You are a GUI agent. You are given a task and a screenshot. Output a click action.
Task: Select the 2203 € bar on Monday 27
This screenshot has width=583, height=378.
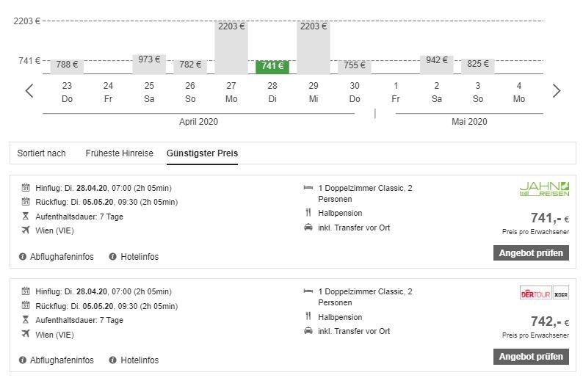pos(231,47)
